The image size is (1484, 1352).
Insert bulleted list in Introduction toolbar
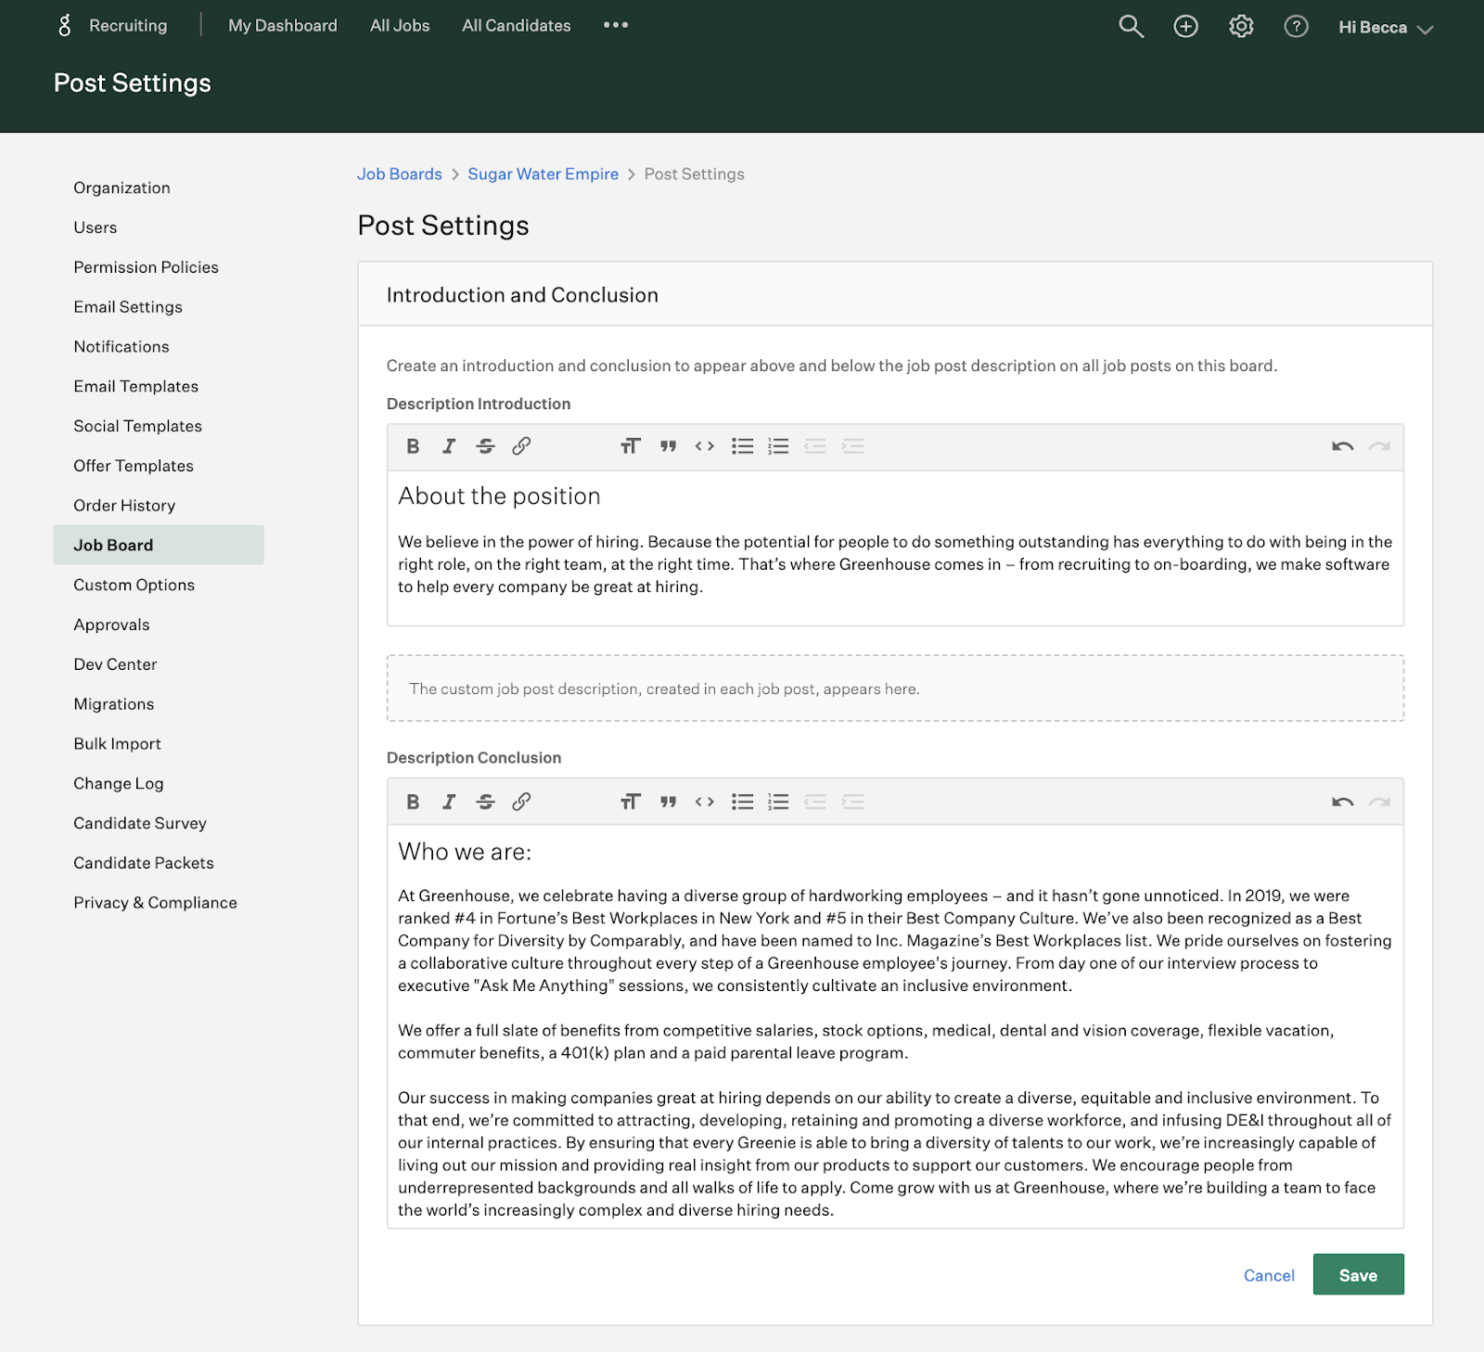click(x=742, y=446)
